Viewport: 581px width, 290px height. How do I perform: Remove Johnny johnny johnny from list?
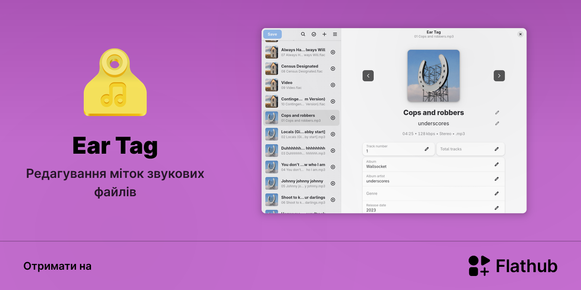click(x=333, y=184)
